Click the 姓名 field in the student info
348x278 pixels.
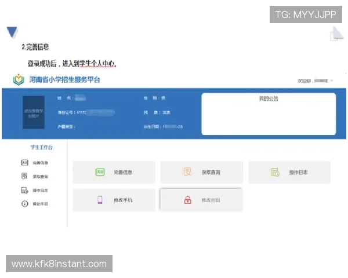(71, 98)
